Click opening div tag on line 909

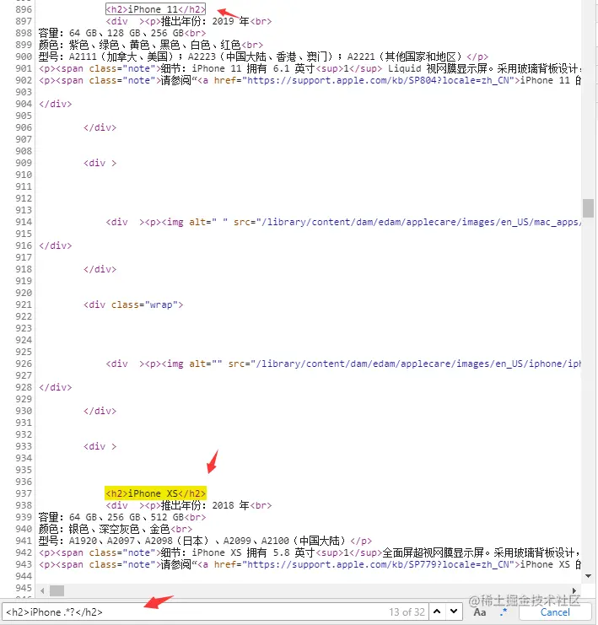100,163
